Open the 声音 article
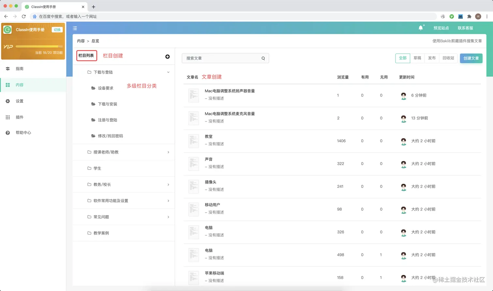The height and width of the screenshot is (291, 493). 209,159
